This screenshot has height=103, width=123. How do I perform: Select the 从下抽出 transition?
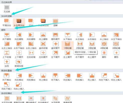(68, 37)
